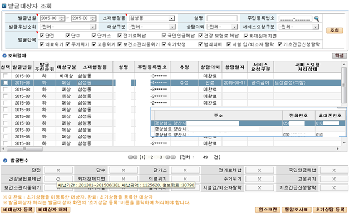
Task: Toggle the 단전 checkbox
Action: (42, 36)
